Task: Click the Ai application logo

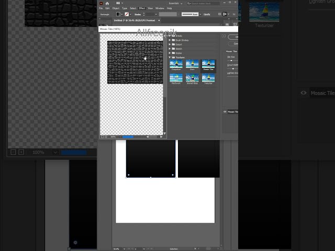Action: (101, 3)
